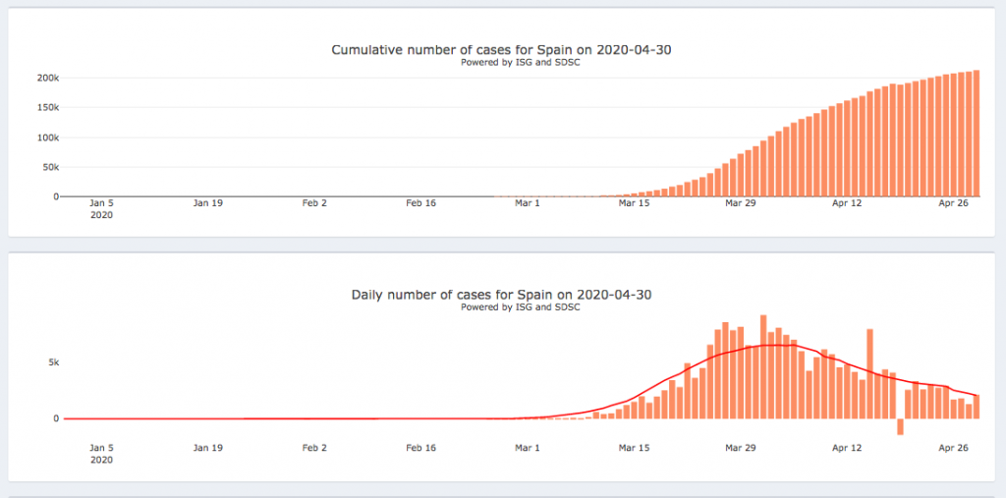
Task: Select the last bar in the cumulative chart
Action: [x=976, y=134]
